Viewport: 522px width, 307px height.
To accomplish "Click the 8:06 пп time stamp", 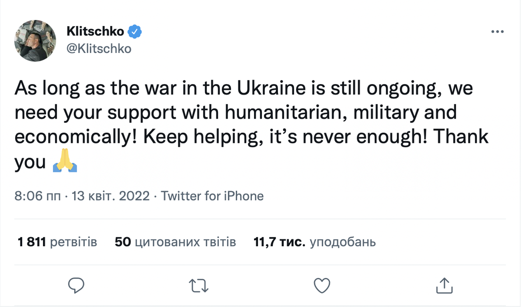I will [38, 196].
